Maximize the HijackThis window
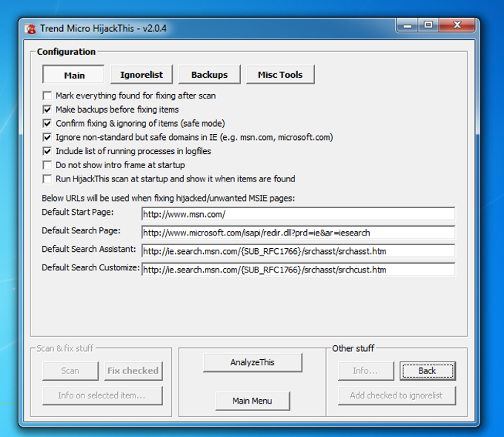Viewport: 504px width, 437px height. [x=428, y=25]
